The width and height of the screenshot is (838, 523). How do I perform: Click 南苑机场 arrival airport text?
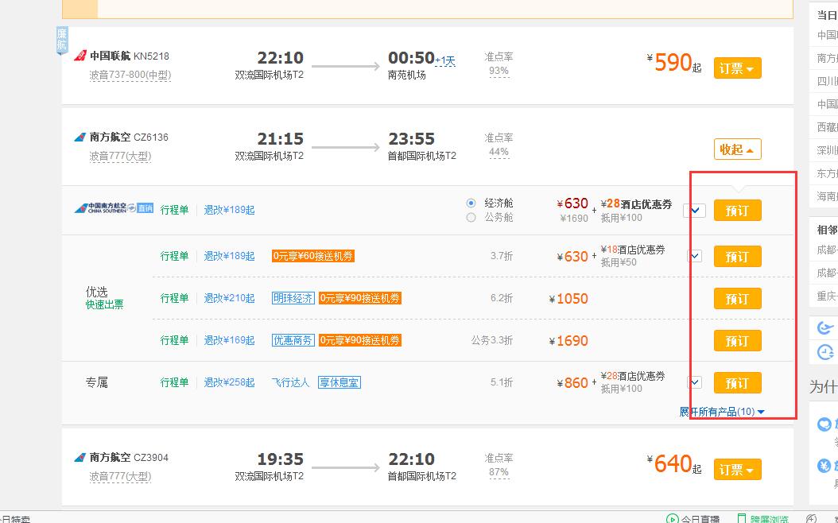pyautogui.click(x=407, y=75)
